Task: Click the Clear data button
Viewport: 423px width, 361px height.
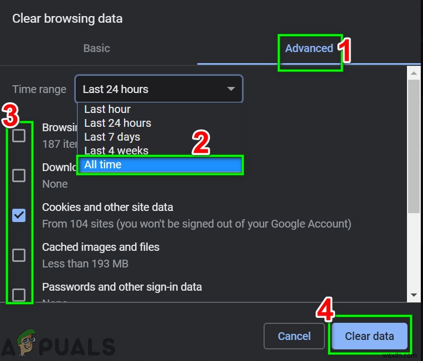Action: click(x=369, y=336)
